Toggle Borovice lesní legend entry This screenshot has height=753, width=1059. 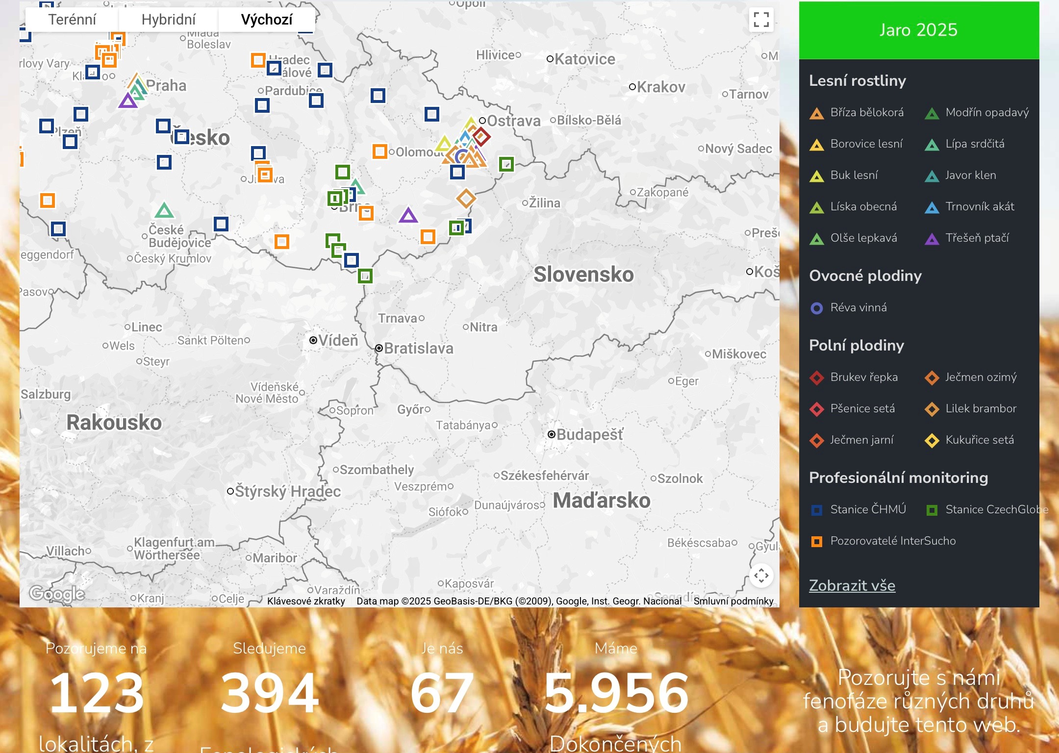856,144
